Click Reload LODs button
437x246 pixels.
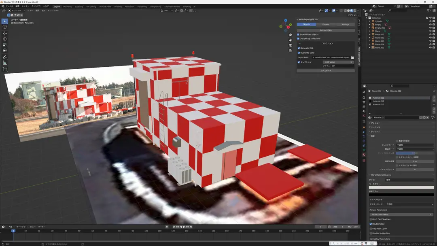point(326,30)
